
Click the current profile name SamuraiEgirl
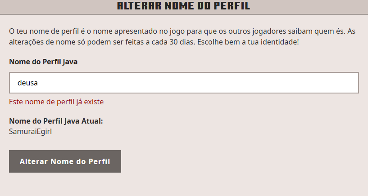[30, 131]
